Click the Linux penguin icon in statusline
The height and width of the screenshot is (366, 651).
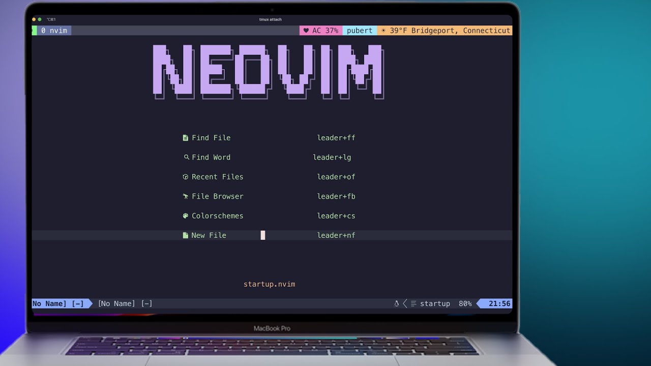pos(397,304)
